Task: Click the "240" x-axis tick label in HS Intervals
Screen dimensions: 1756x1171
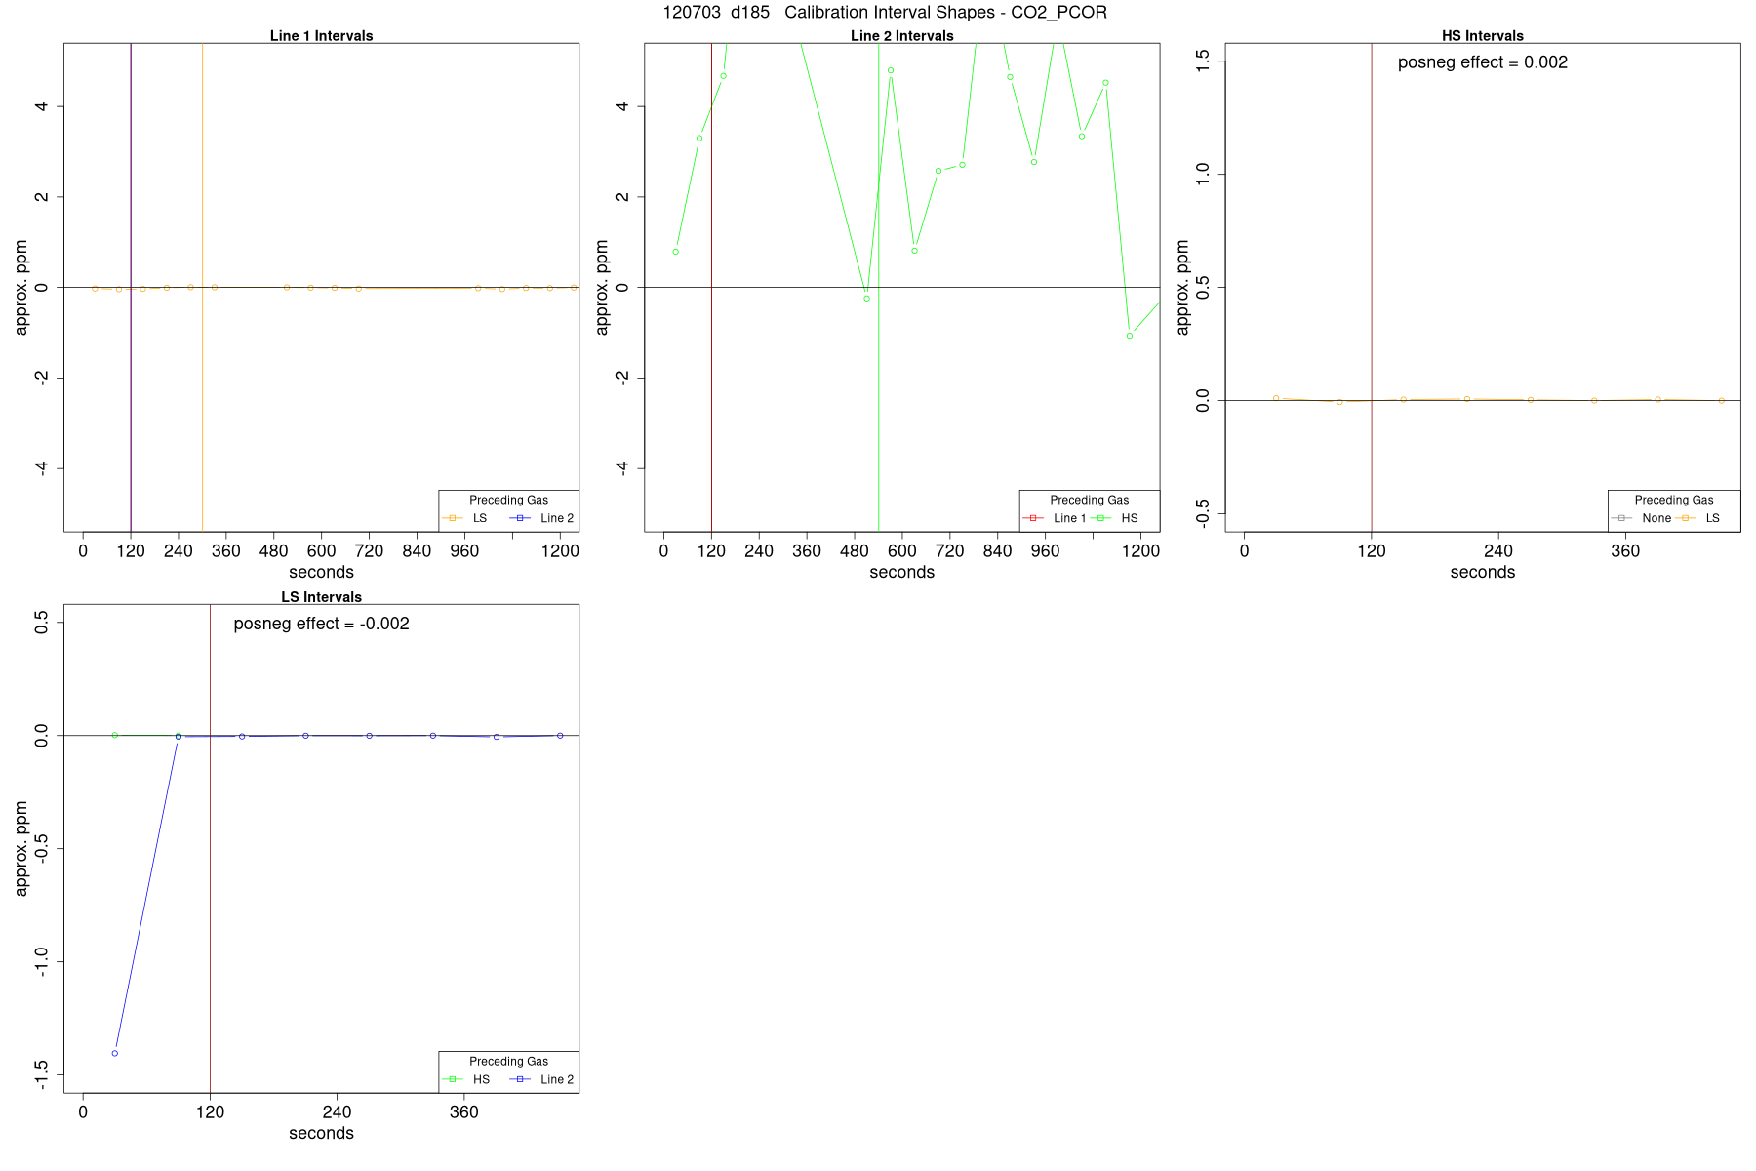Action: [1498, 551]
